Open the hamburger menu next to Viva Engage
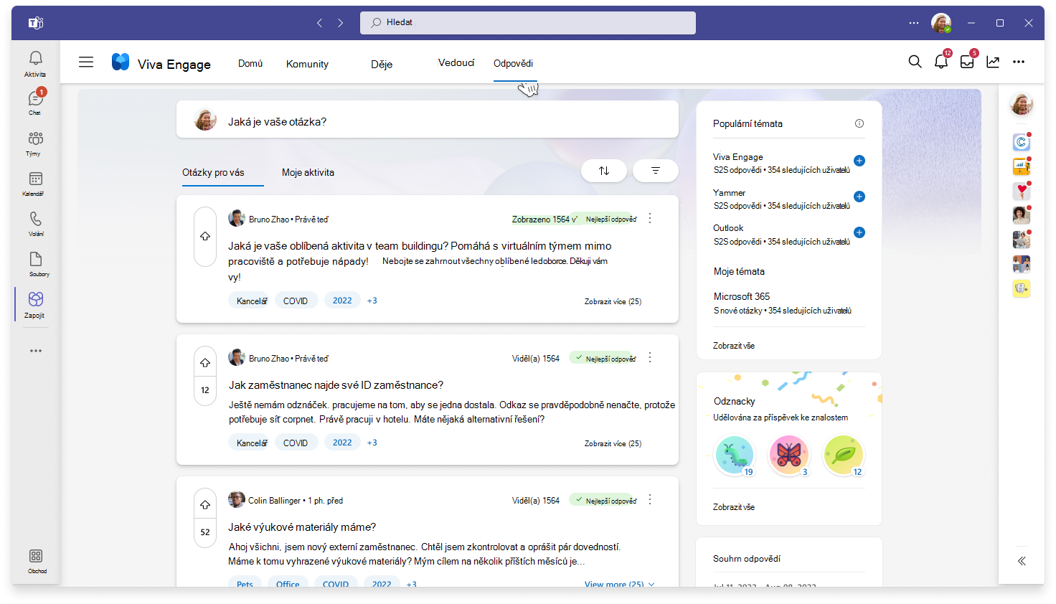Image resolution: width=1056 pixels, height=604 pixels. pos(86,62)
